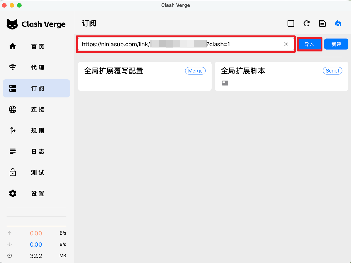Click the blue flame icon in the header
The height and width of the screenshot is (263, 351).
click(x=338, y=23)
